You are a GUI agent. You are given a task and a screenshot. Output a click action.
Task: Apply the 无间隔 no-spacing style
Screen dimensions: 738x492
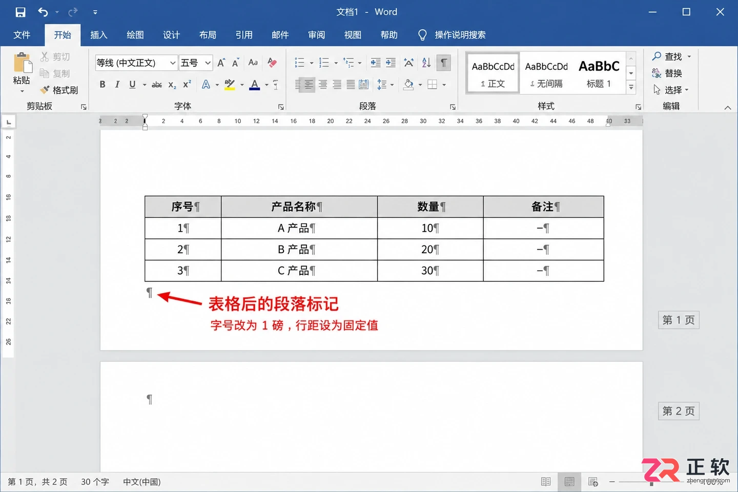[x=546, y=73]
